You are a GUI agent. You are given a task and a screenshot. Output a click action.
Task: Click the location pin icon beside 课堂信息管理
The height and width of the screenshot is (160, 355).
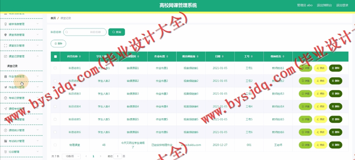tap(6, 35)
